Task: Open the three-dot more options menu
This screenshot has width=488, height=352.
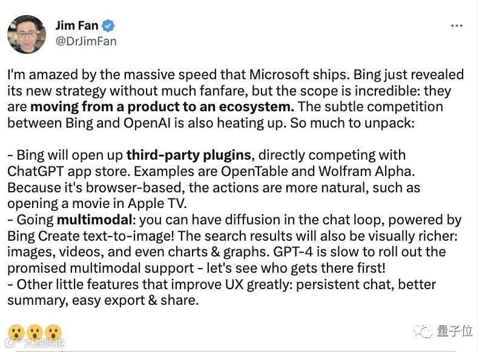Action: (457, 26)
